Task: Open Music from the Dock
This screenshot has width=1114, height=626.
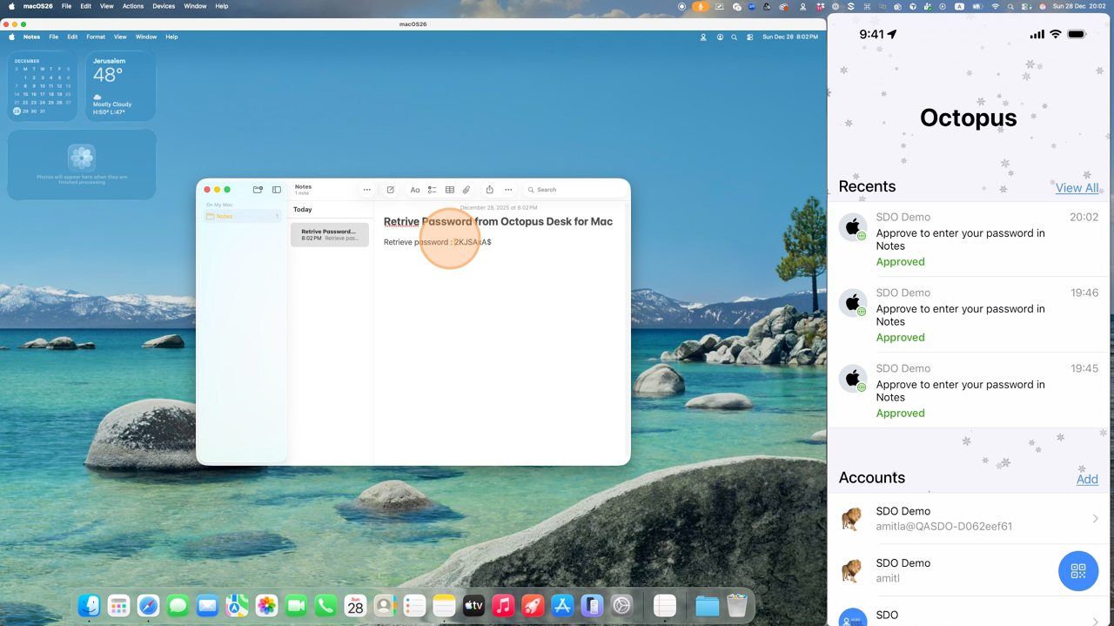Action: pos(503,606)
